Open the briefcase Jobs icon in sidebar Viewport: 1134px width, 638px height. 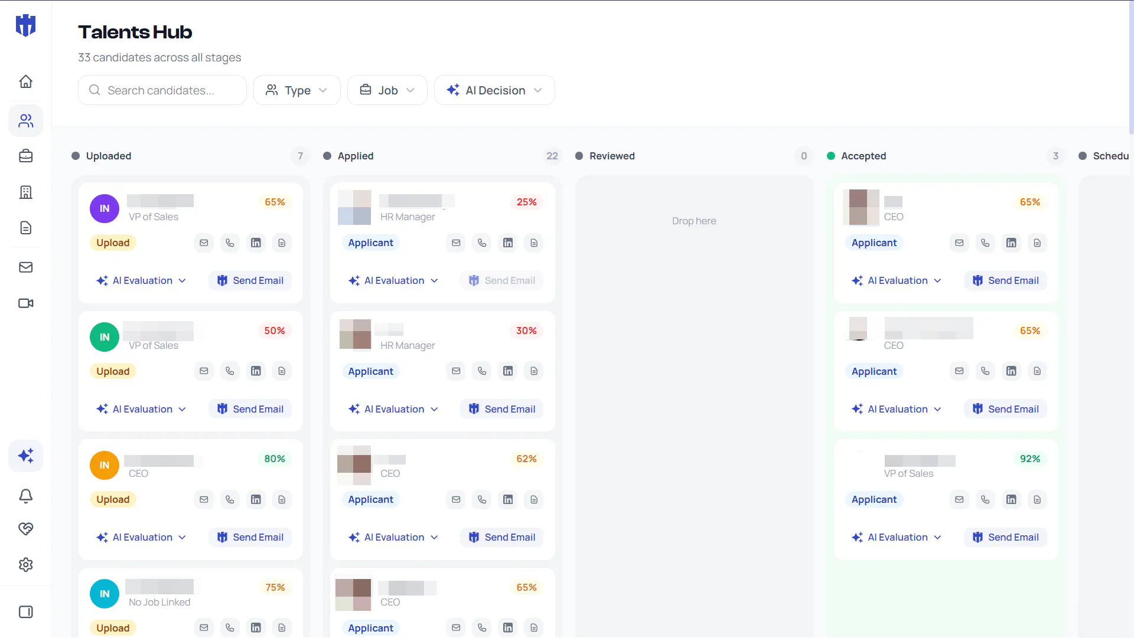click(25, 156)
